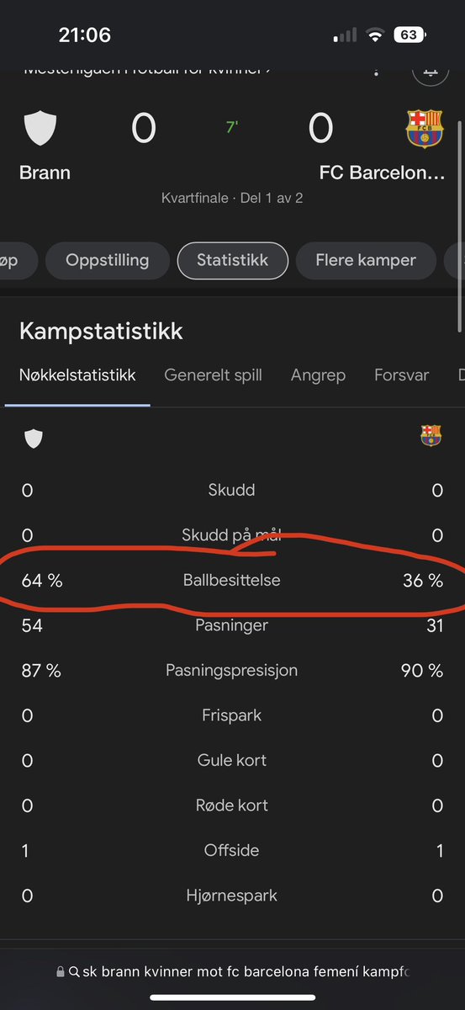Tap the lock icon in address bar
Viewport: 465px width, 1010px height.
[x=60, y=970]
